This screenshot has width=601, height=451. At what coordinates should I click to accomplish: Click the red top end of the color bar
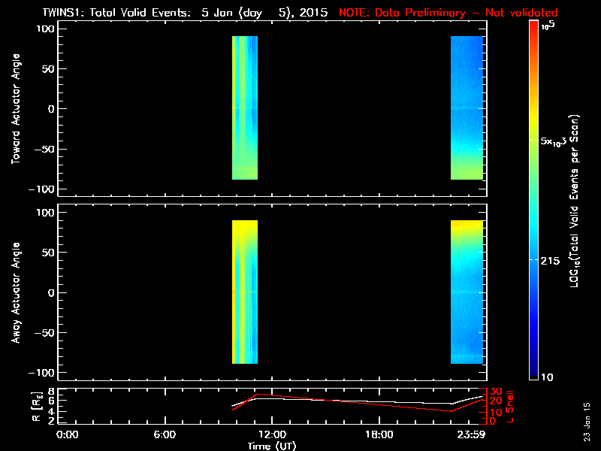pyautogui.click(x=533, y=26)
